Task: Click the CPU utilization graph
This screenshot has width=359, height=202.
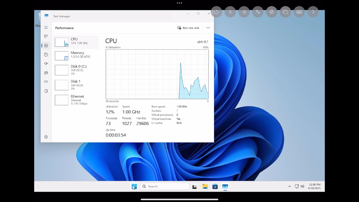Action: coord(157,74)
